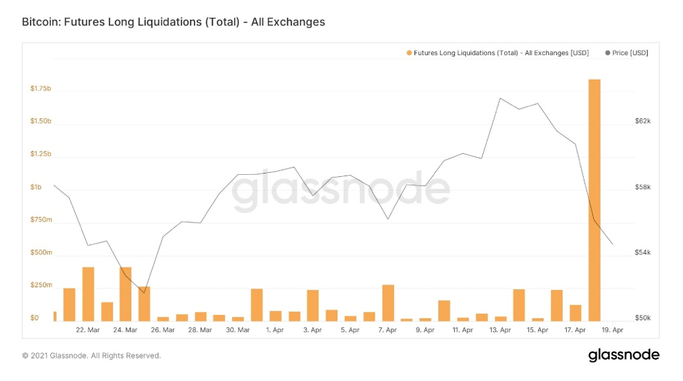Select the 13. Apr date label
The image size is (683, 381).
(x=500, y=330)
